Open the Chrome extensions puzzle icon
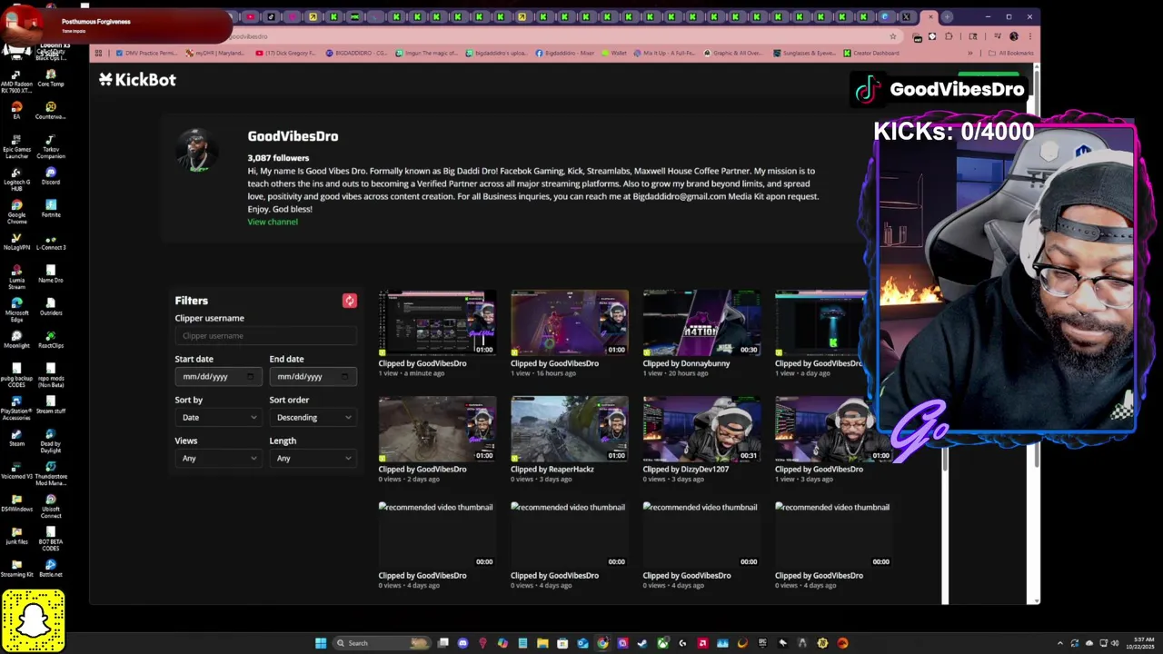This screenshot has width=1163, height=654. point(949,36)
